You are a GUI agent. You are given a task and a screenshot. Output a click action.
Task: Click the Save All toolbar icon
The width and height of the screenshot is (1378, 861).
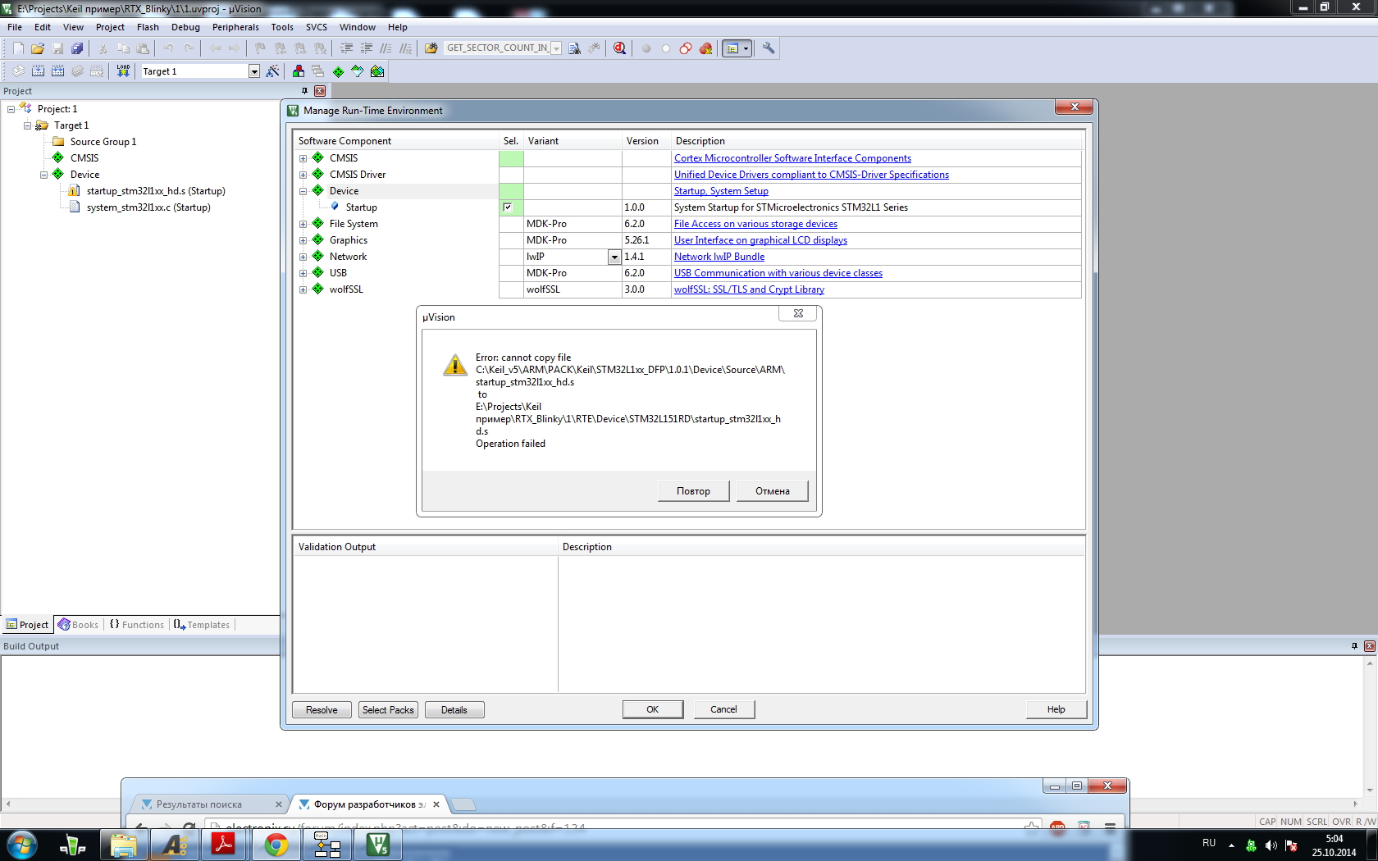coord(77,48)
